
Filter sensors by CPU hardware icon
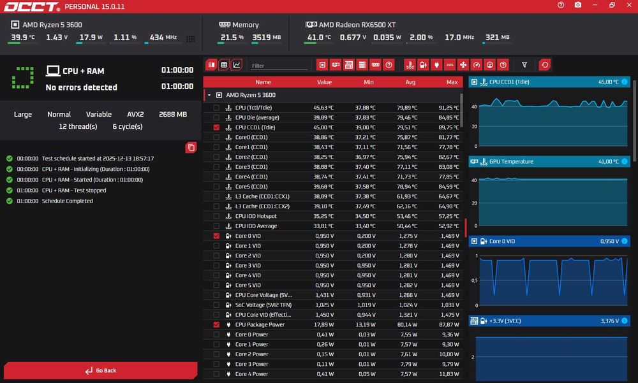[x=322, y=64]
